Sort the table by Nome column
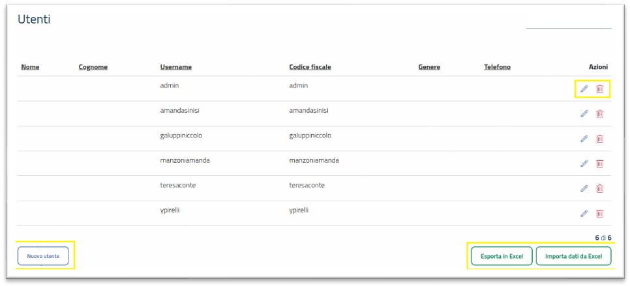This screenshot has height=286, width=630. tap(30, 67)
